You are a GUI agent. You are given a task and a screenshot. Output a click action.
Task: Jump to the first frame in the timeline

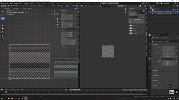pyautogui.click(x=70, y=90)
